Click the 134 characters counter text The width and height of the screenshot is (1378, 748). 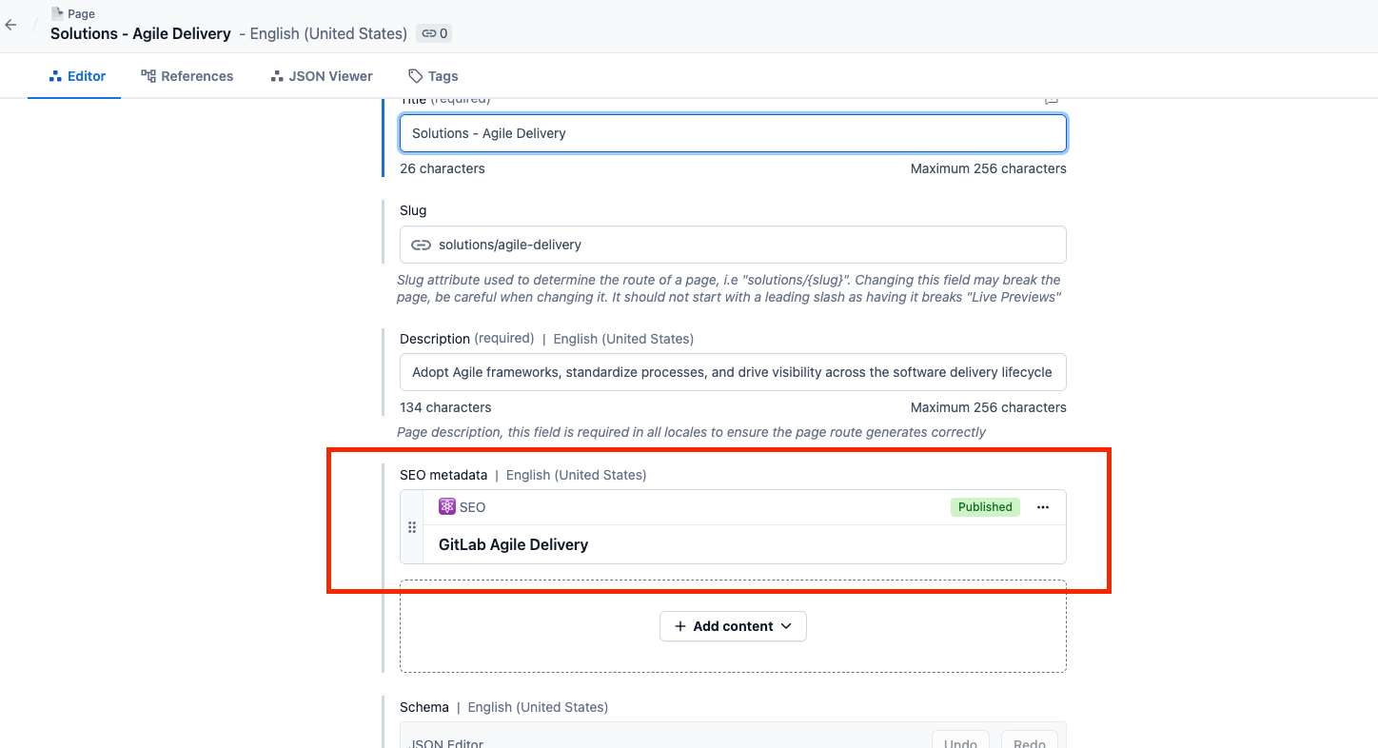(445, 407)
